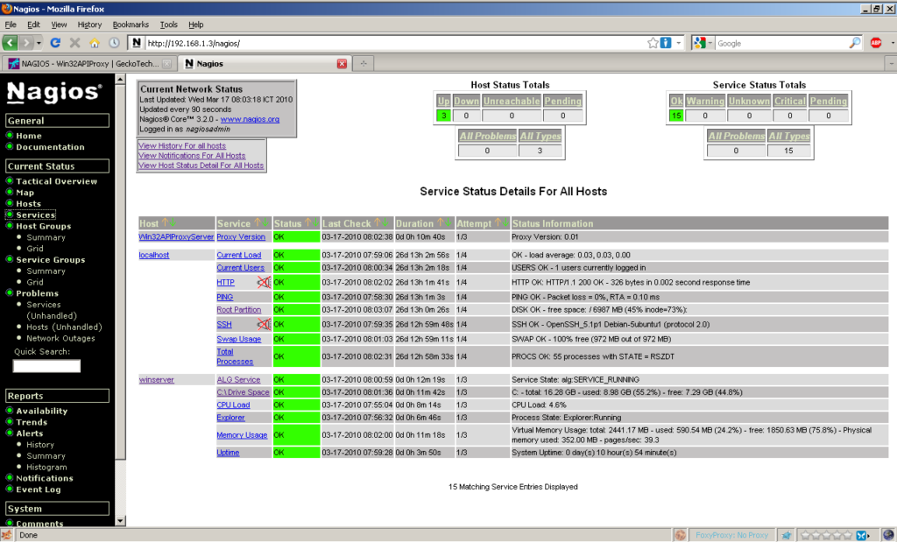
Task: Open browsing history clock icon
Action: (114, 43)
